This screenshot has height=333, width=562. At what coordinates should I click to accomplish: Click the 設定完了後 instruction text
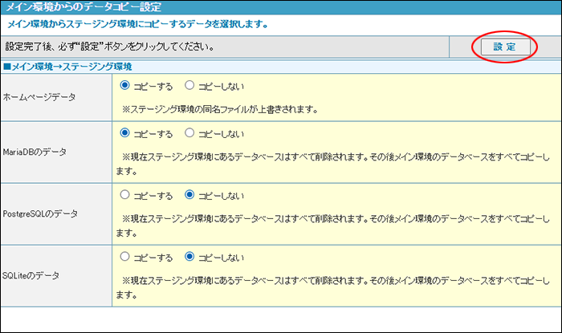[108, 47]
